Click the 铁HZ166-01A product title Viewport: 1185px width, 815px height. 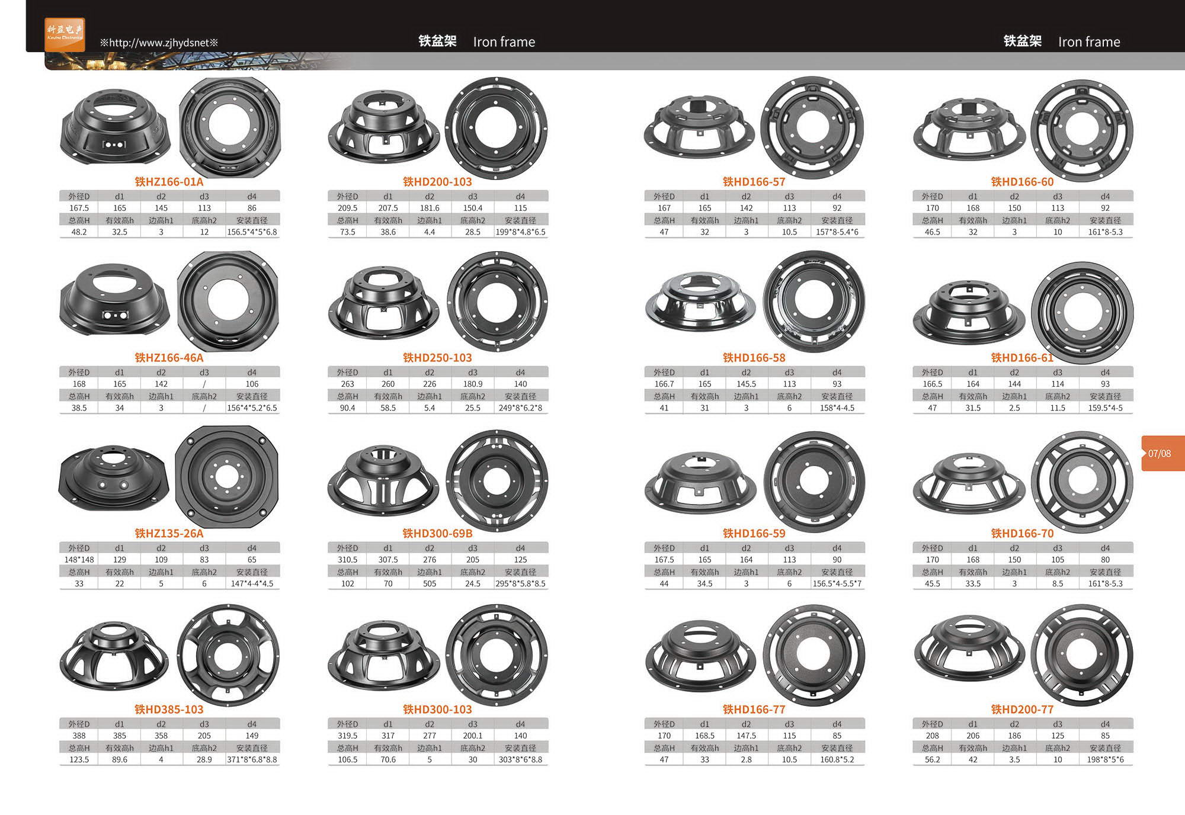click(169, 182)
